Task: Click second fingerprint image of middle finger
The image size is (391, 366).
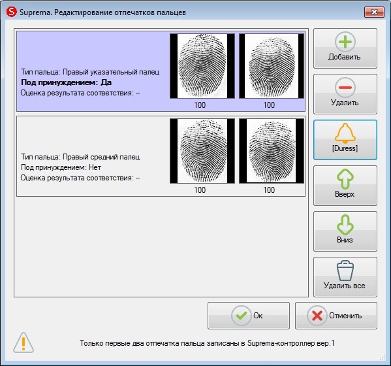Action: (272, 151)
